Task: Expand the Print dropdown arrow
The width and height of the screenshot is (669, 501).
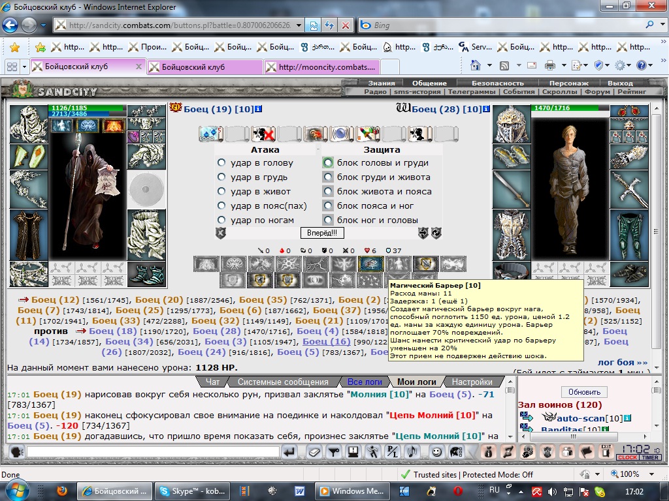Action: click(x=564, y=65)
